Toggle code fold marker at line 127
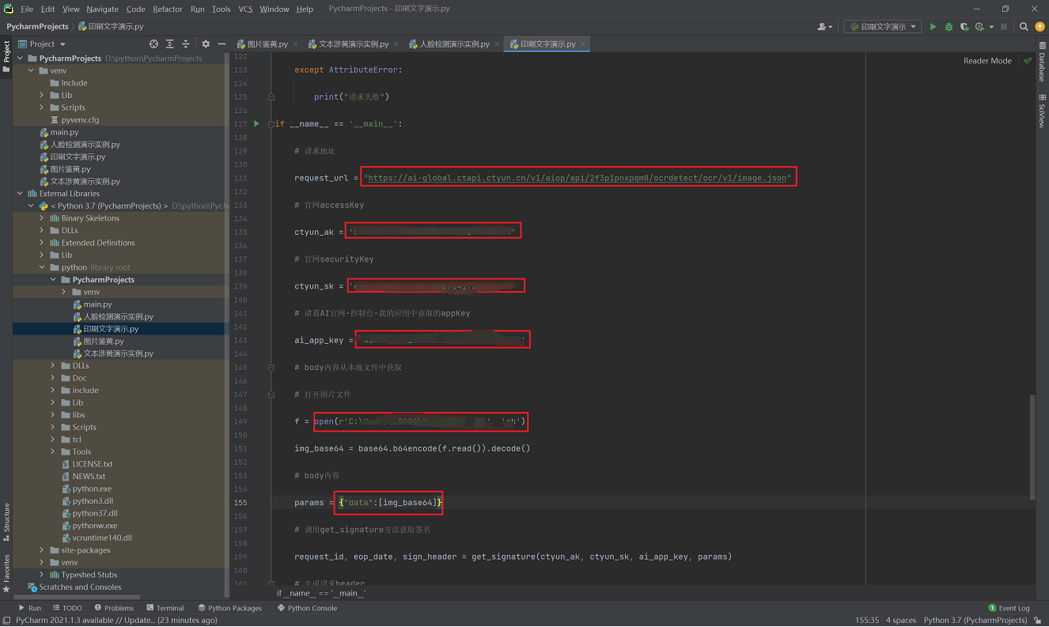Viewport: 1049px width, 627px height. (x=271, y=124)
